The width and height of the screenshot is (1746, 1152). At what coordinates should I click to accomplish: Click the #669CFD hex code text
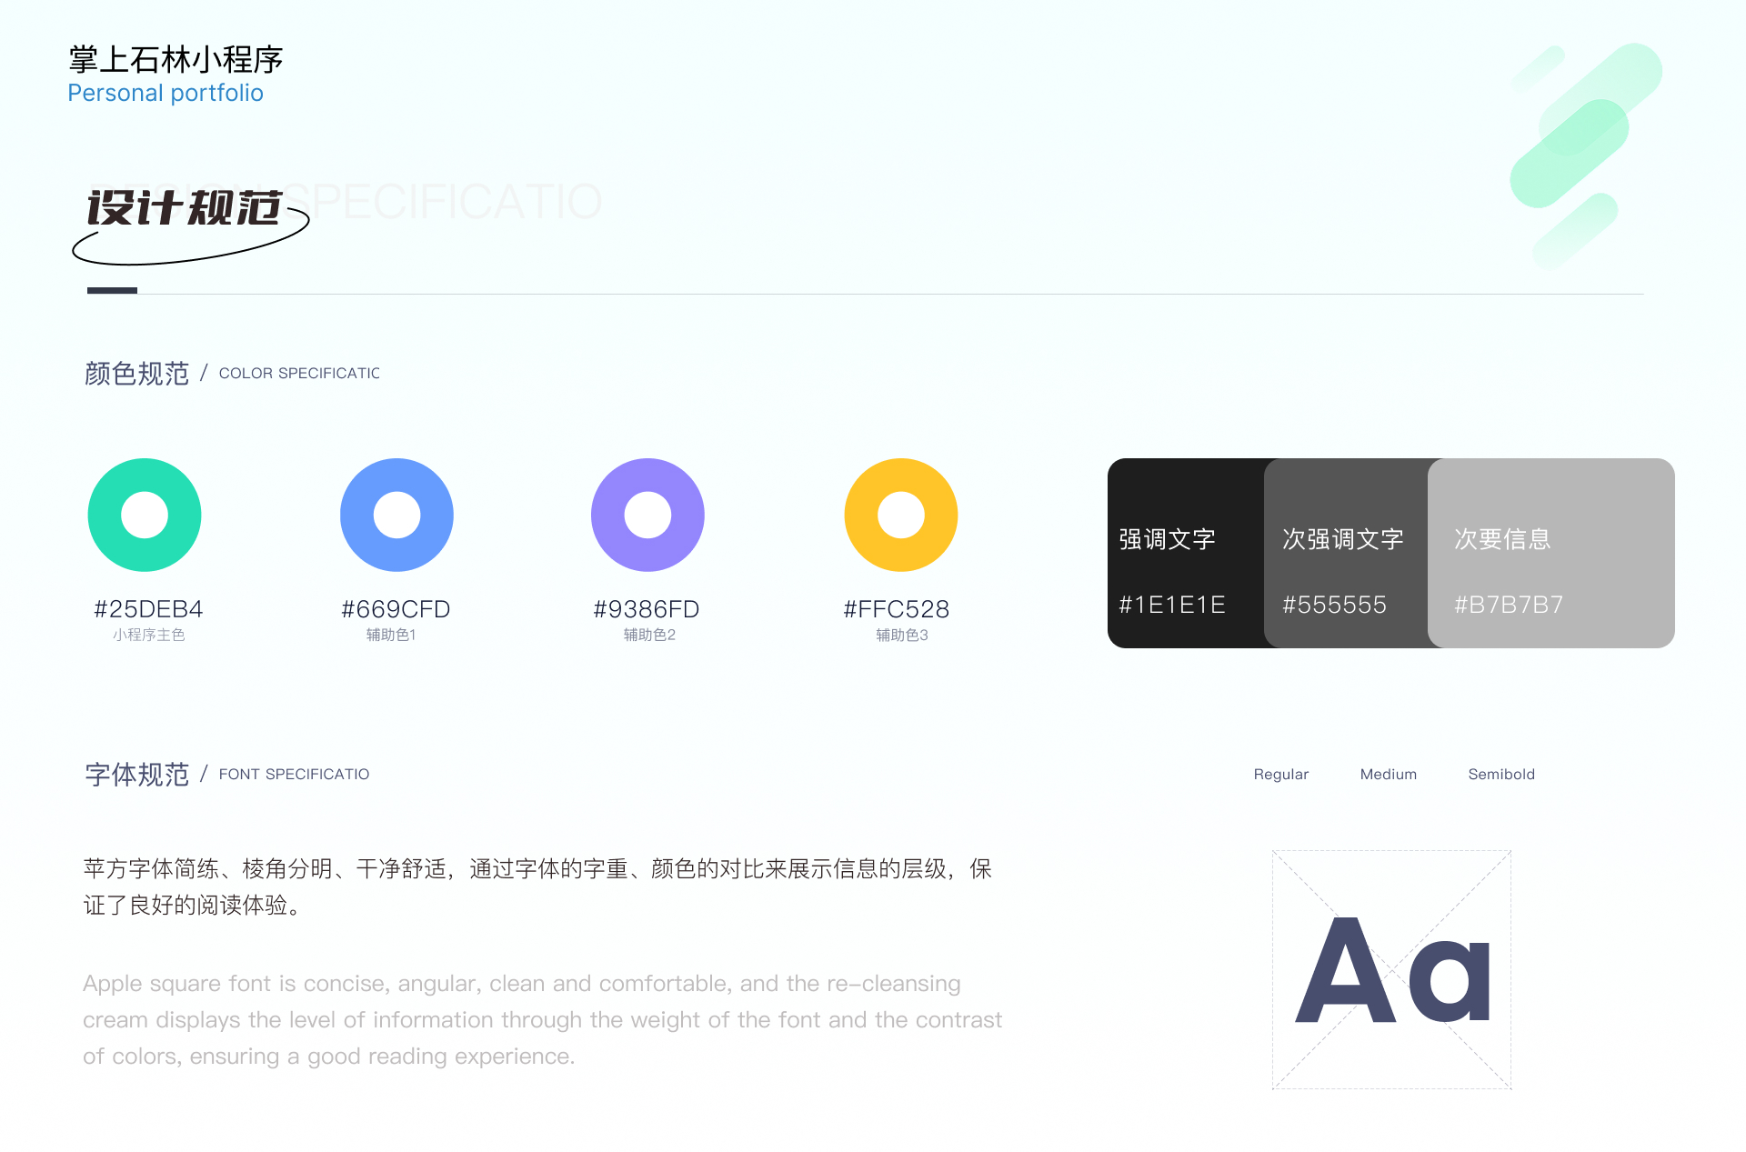[x=396, y=609]
